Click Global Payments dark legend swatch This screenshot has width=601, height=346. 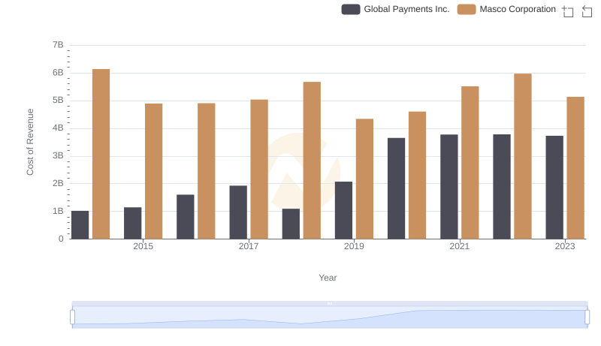click(351, 9)
